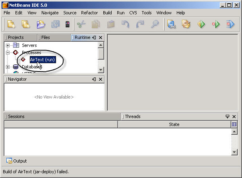Open the CVS menu

pos(133,13)
